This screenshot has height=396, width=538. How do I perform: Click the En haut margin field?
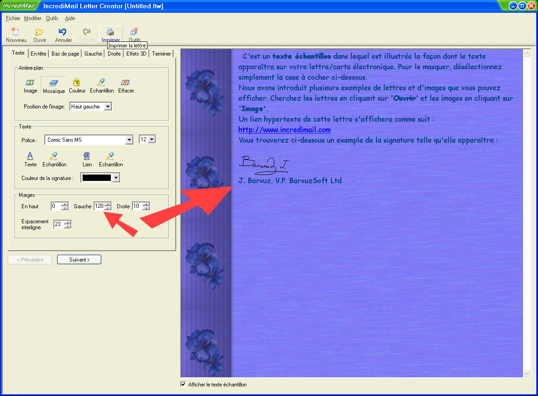point(56,206)
